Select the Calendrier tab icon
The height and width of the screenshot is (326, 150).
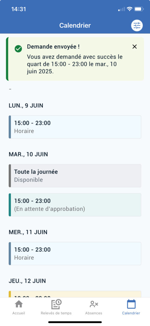tap(131, 304)
